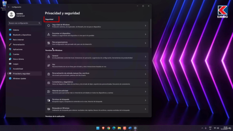The width and height of the screenshot is (233, 131).
Task: Open the Voz permissions row
Action: [97, 65]
